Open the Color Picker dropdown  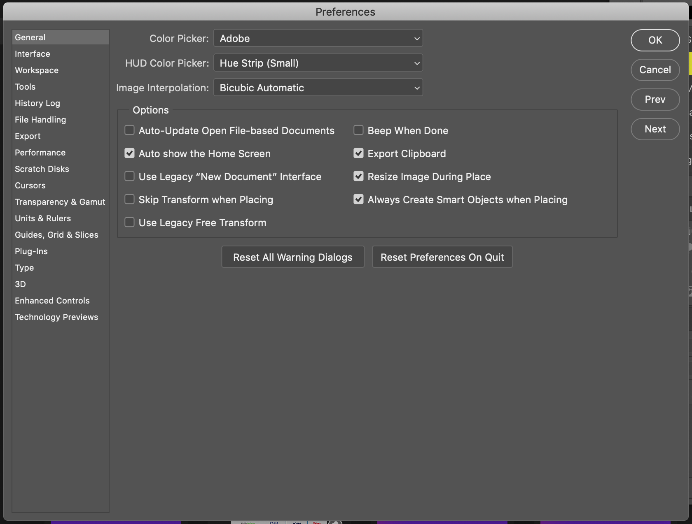(318, 38)
